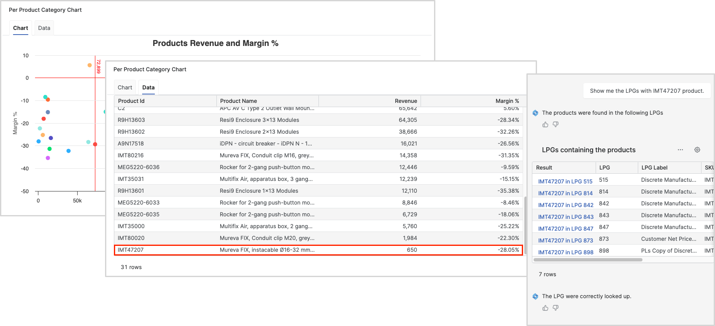Click thumbs down under 'products were found' reply
Viewport: 715px width, 326px height.
[x=556, y=124]
